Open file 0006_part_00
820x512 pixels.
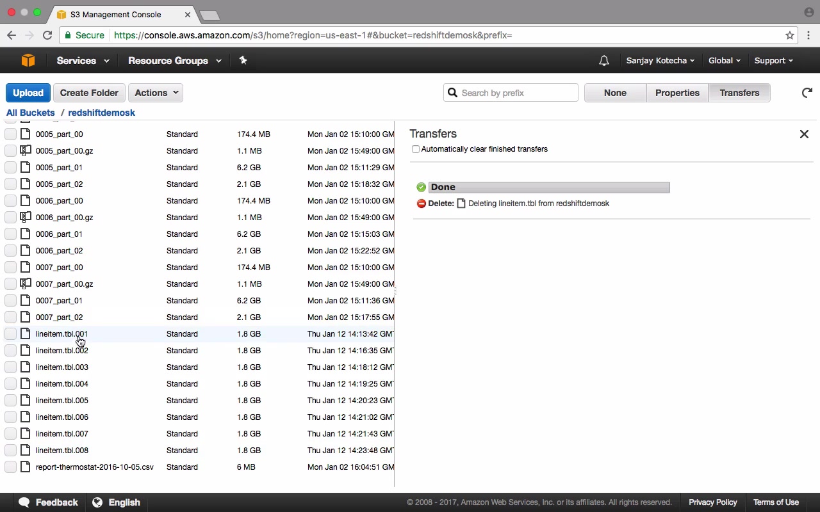(59, 200)
